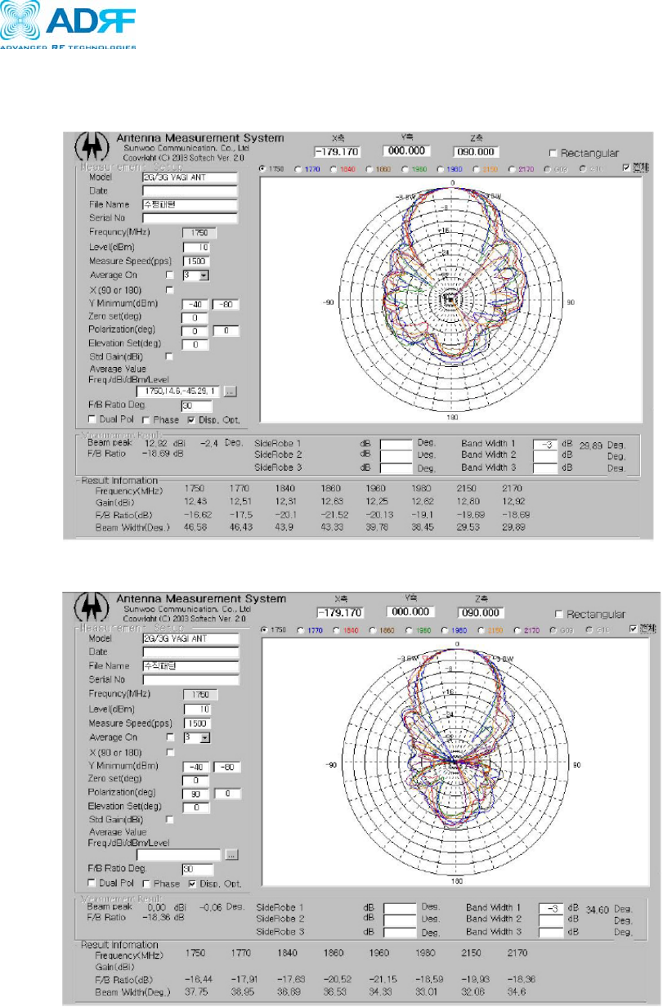Viewport: 663px width, 1007px height.
Task: Click the Serial No field in upper window
Action: click(x=190, y=218)
